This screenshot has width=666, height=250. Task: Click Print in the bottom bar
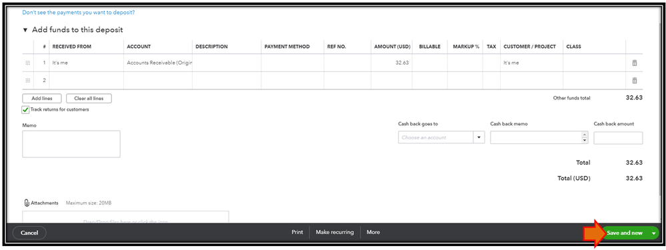(x=297, y=232)
